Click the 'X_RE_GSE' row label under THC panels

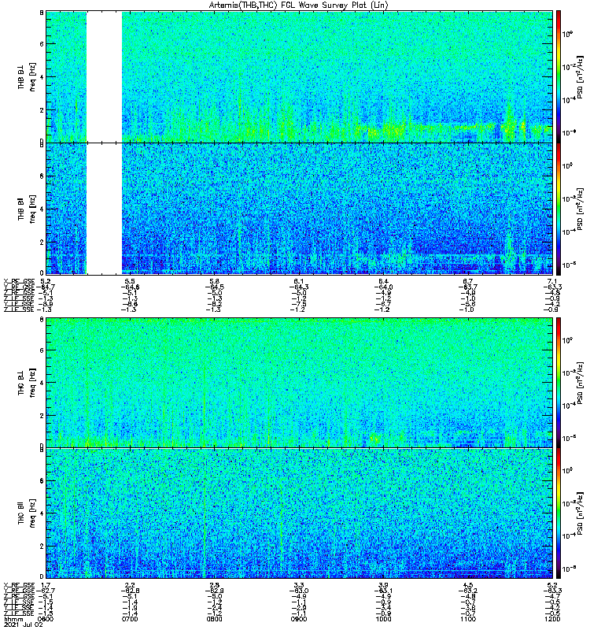19,585
